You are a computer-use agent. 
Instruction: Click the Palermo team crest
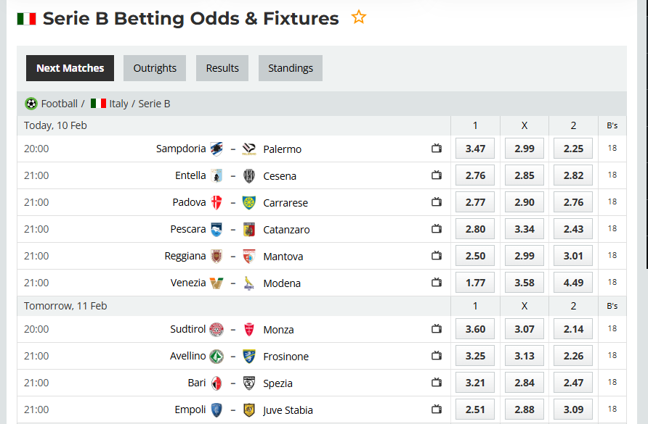(x=248, y=149)
